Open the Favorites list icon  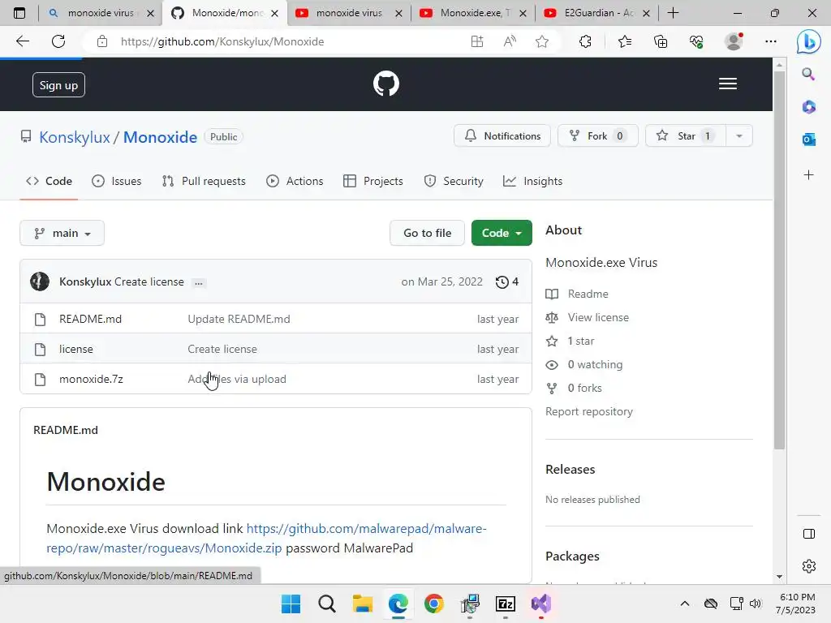pos(625,41)
